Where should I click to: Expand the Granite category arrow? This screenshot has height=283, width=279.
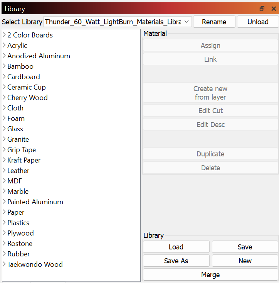(4, 139)
